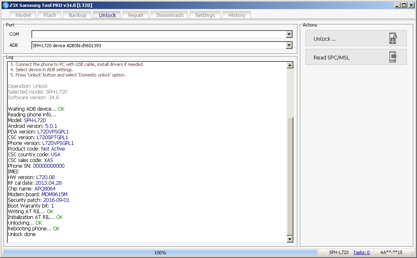This screenshot has width=417, height=258.
Task: Click CSC country code value USA
Action: click(55, 155)
